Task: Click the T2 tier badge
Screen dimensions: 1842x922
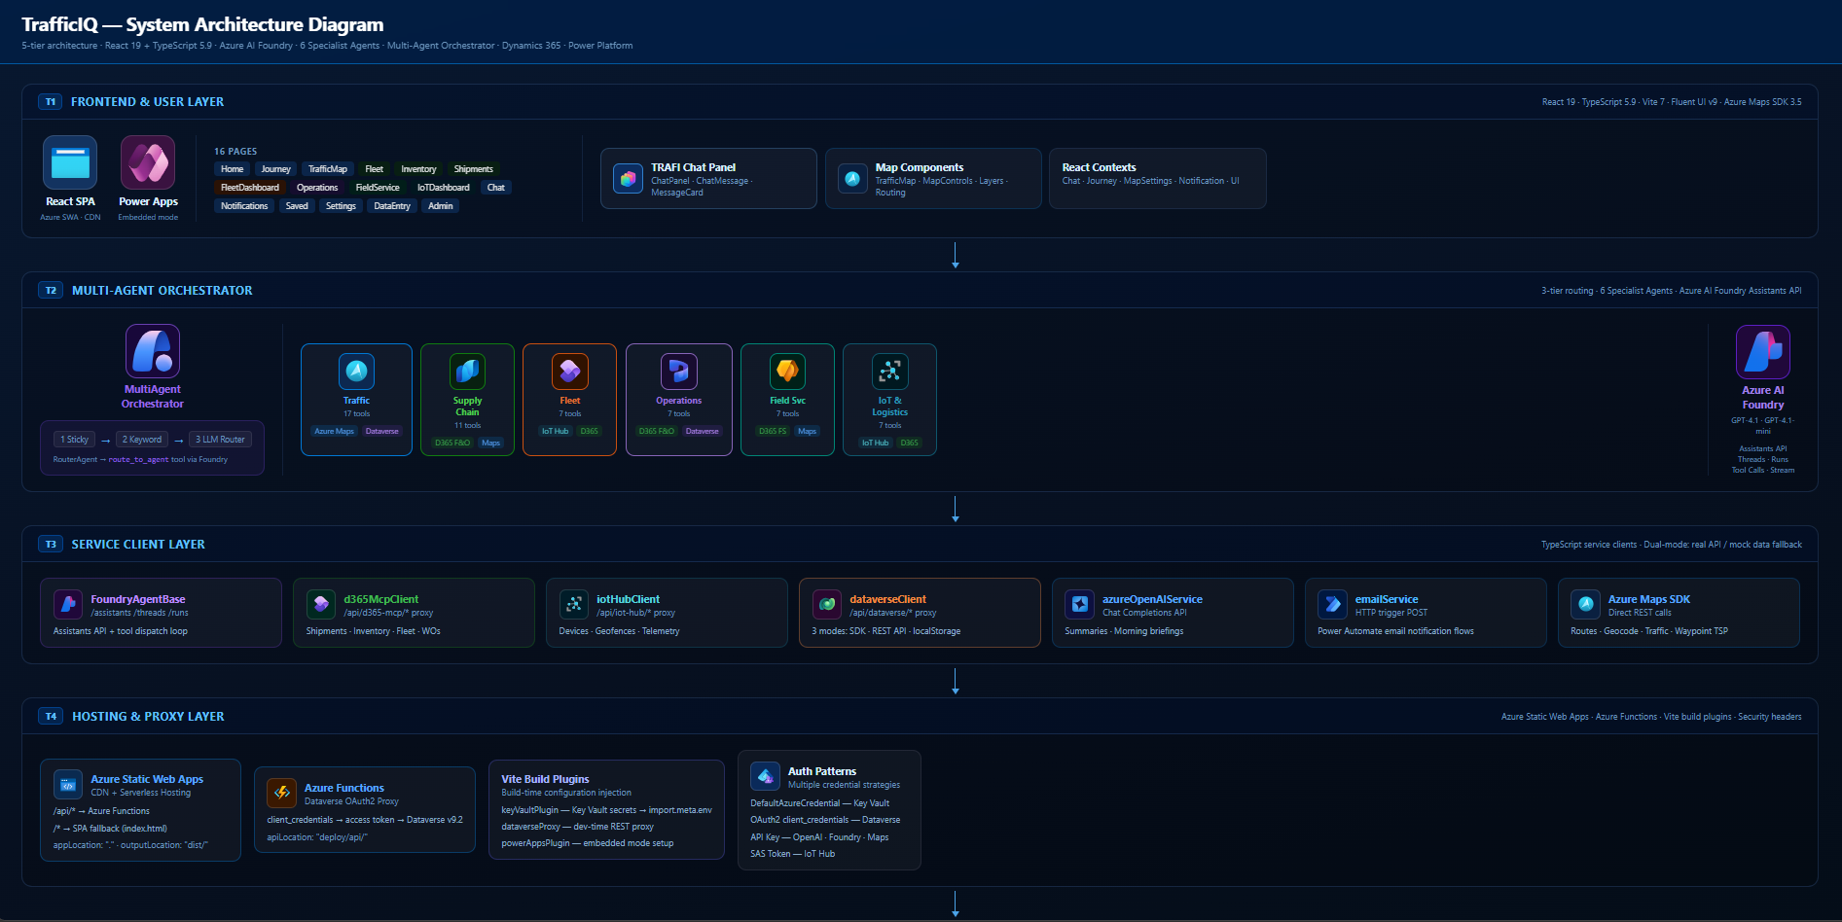Action: pos(51,291)
